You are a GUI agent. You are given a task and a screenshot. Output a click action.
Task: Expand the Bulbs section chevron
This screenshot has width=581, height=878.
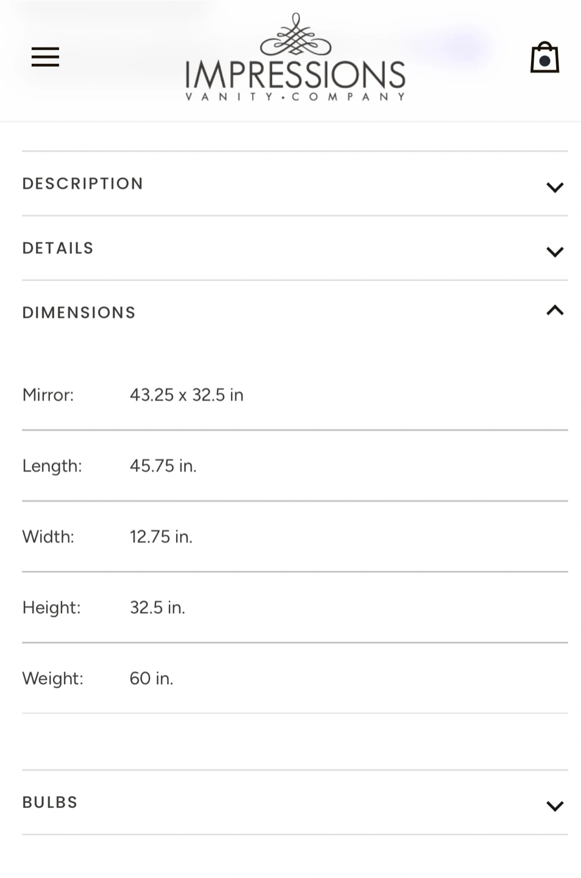point(554,805)
